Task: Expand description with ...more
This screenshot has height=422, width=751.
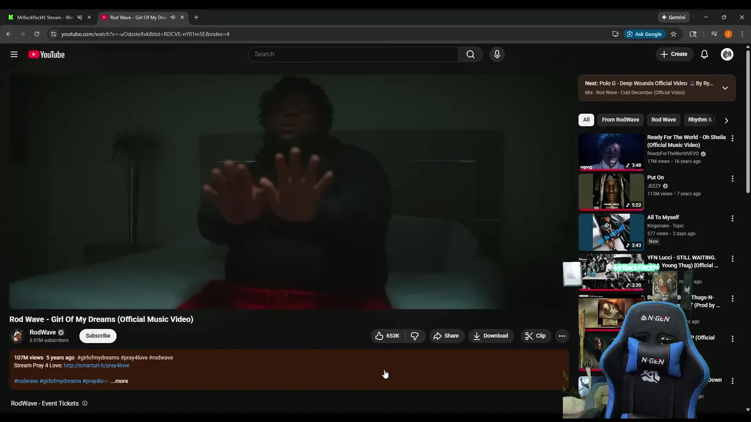Action: pyautogui.click(x=119, y=381)
